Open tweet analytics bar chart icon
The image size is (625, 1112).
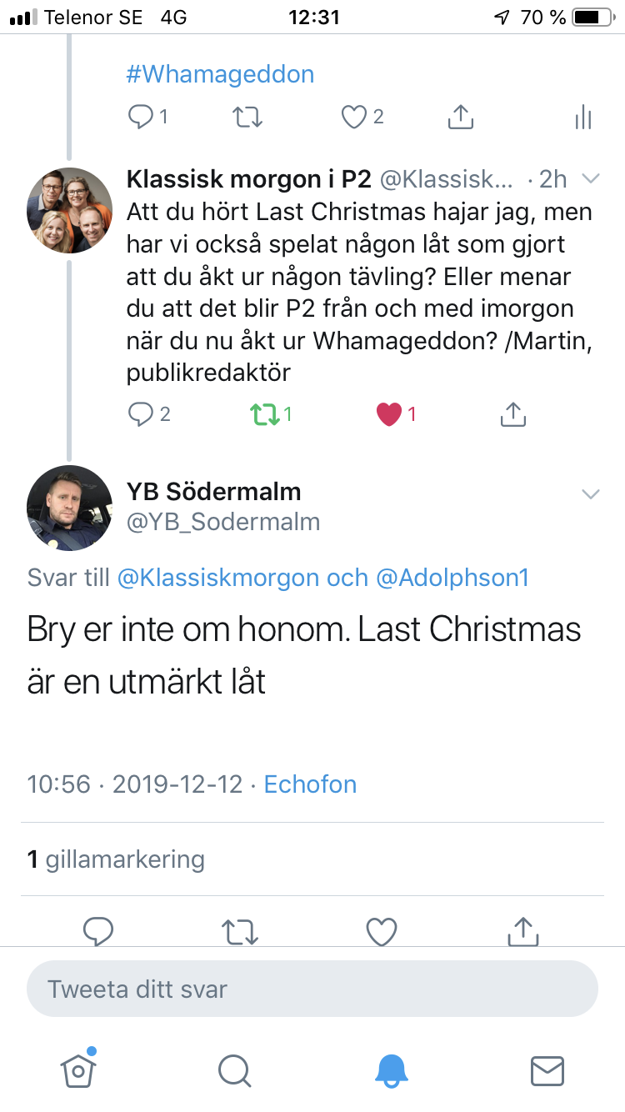click(x=582, y=118)
